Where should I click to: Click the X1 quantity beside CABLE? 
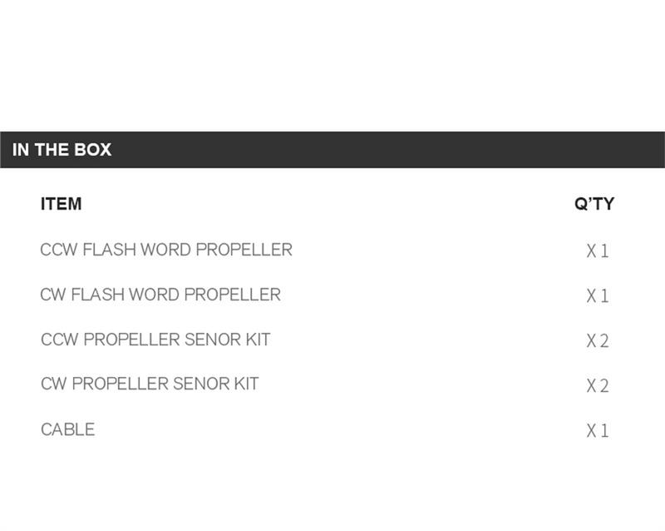click(x=598, y=430)
